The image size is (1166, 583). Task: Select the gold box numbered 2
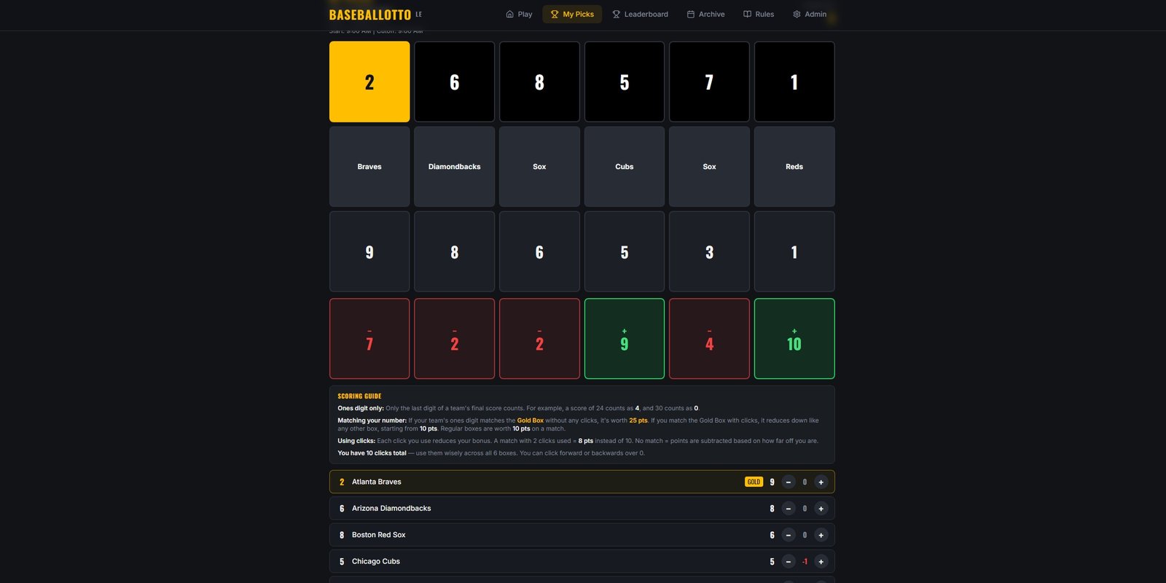pyautogui.click(x=369, y=82)
